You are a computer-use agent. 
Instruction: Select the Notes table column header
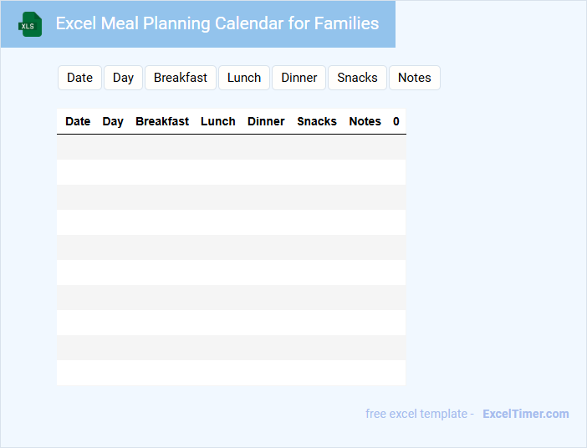tap(365, 121)
